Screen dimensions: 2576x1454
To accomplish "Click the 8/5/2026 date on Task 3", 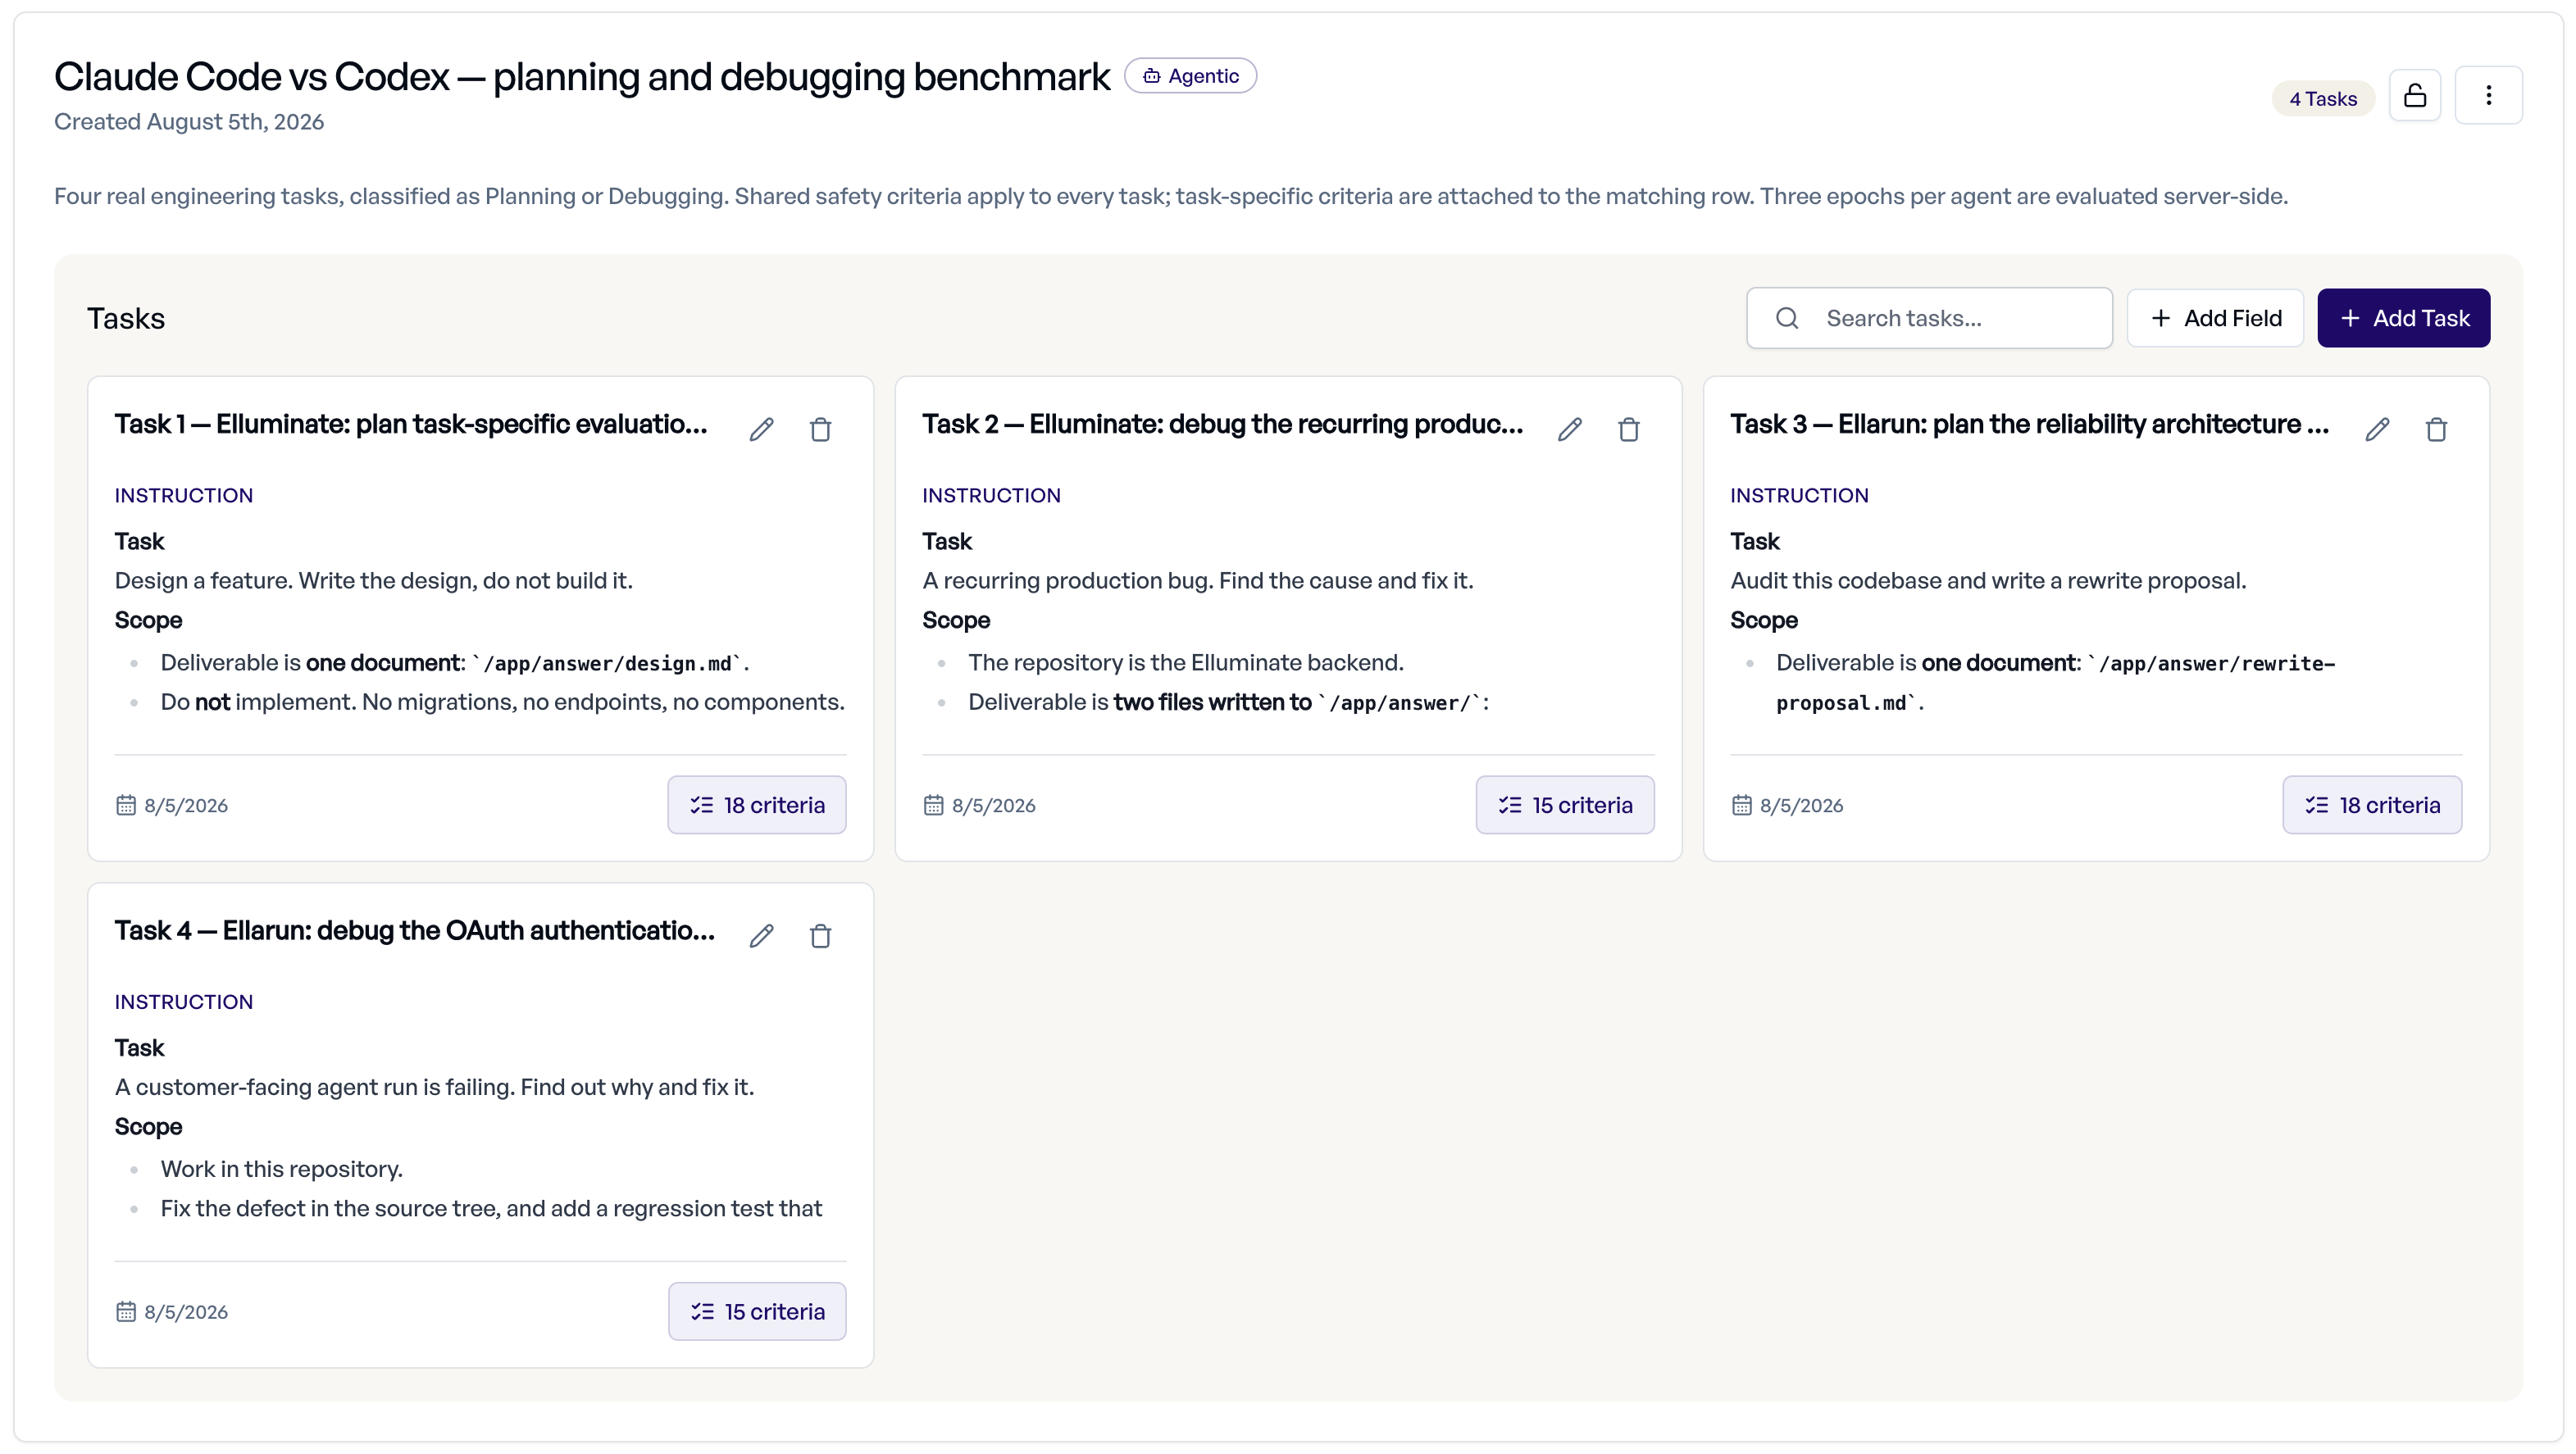I will tap(1801, 805).
